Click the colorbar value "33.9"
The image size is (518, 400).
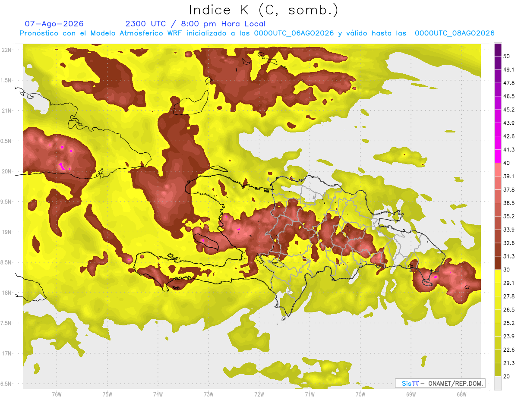pyautogui.click(x=509, y=230)
